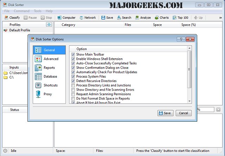225x156 pixels.
Task: Cancel the options dialog
Action: click(184, 113)
